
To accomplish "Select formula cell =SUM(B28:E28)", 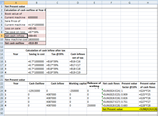I will [111, 106].
